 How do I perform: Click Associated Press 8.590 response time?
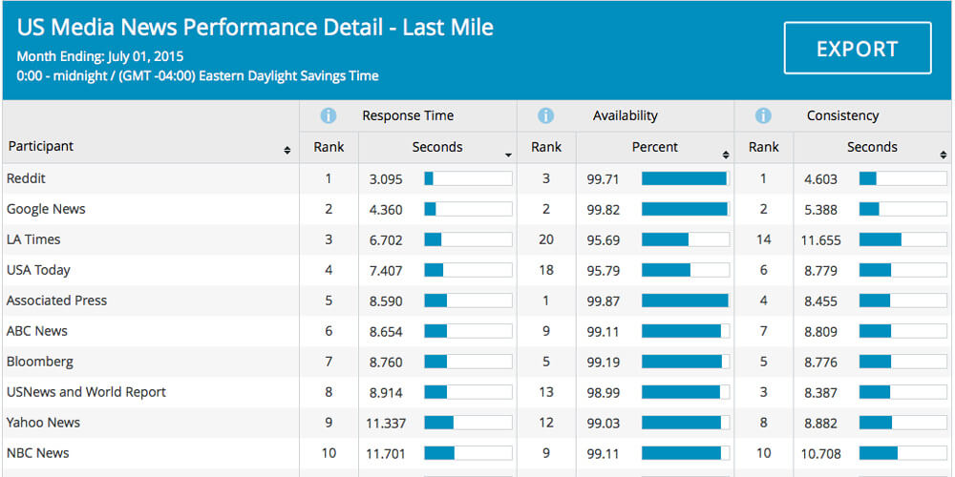pyautogui.click(x=386, y=301)
